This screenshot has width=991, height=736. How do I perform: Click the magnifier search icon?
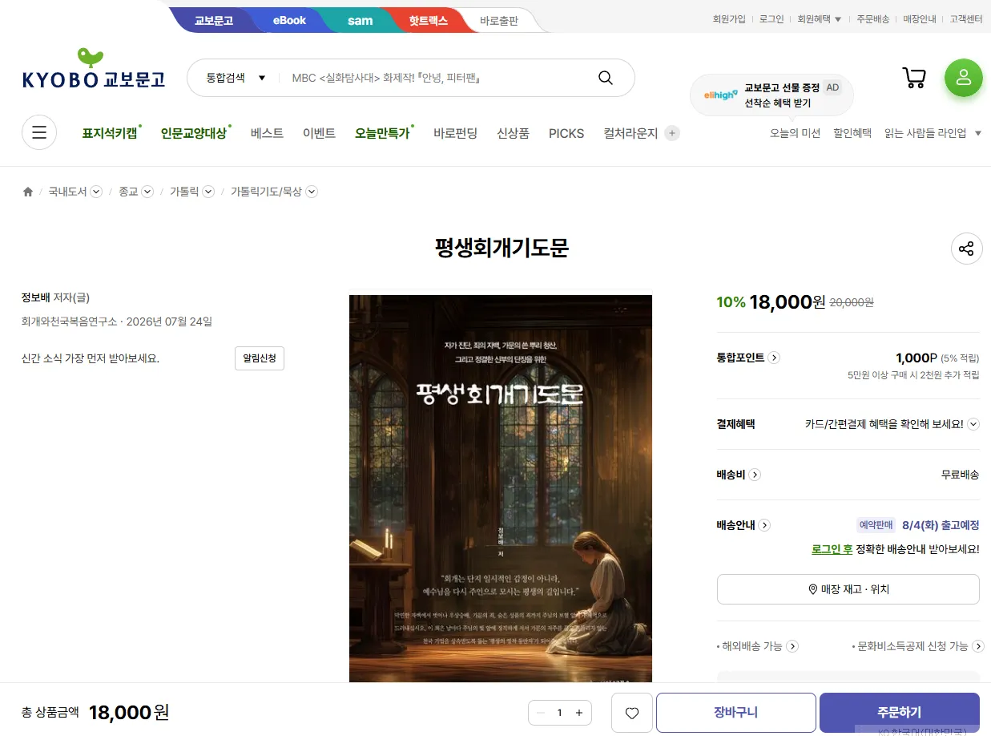tap(606, 78)
